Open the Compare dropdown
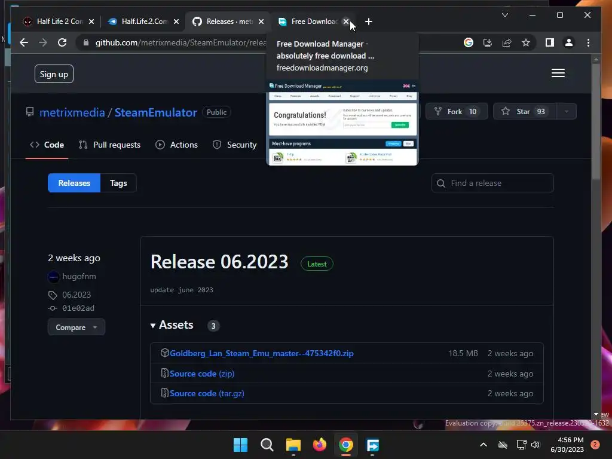The width and height of the screenshot is (612, 459). 76,327
